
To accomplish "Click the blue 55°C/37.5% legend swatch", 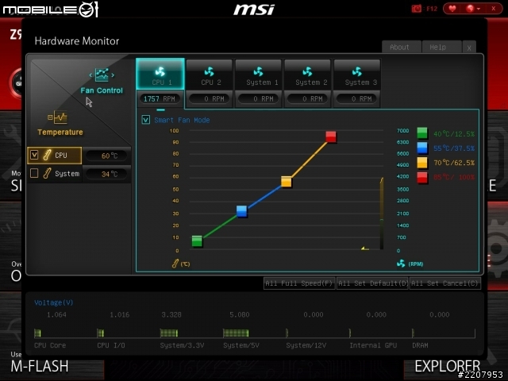I will (x=422, y=148).
